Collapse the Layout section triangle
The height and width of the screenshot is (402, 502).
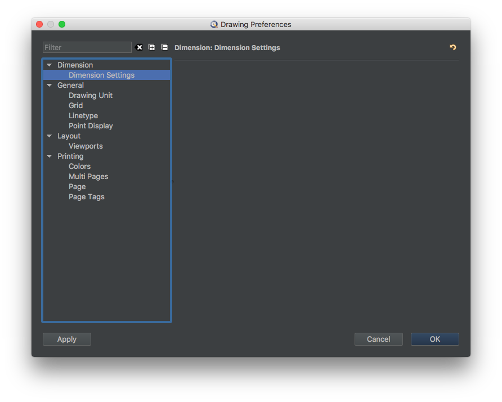50,136
